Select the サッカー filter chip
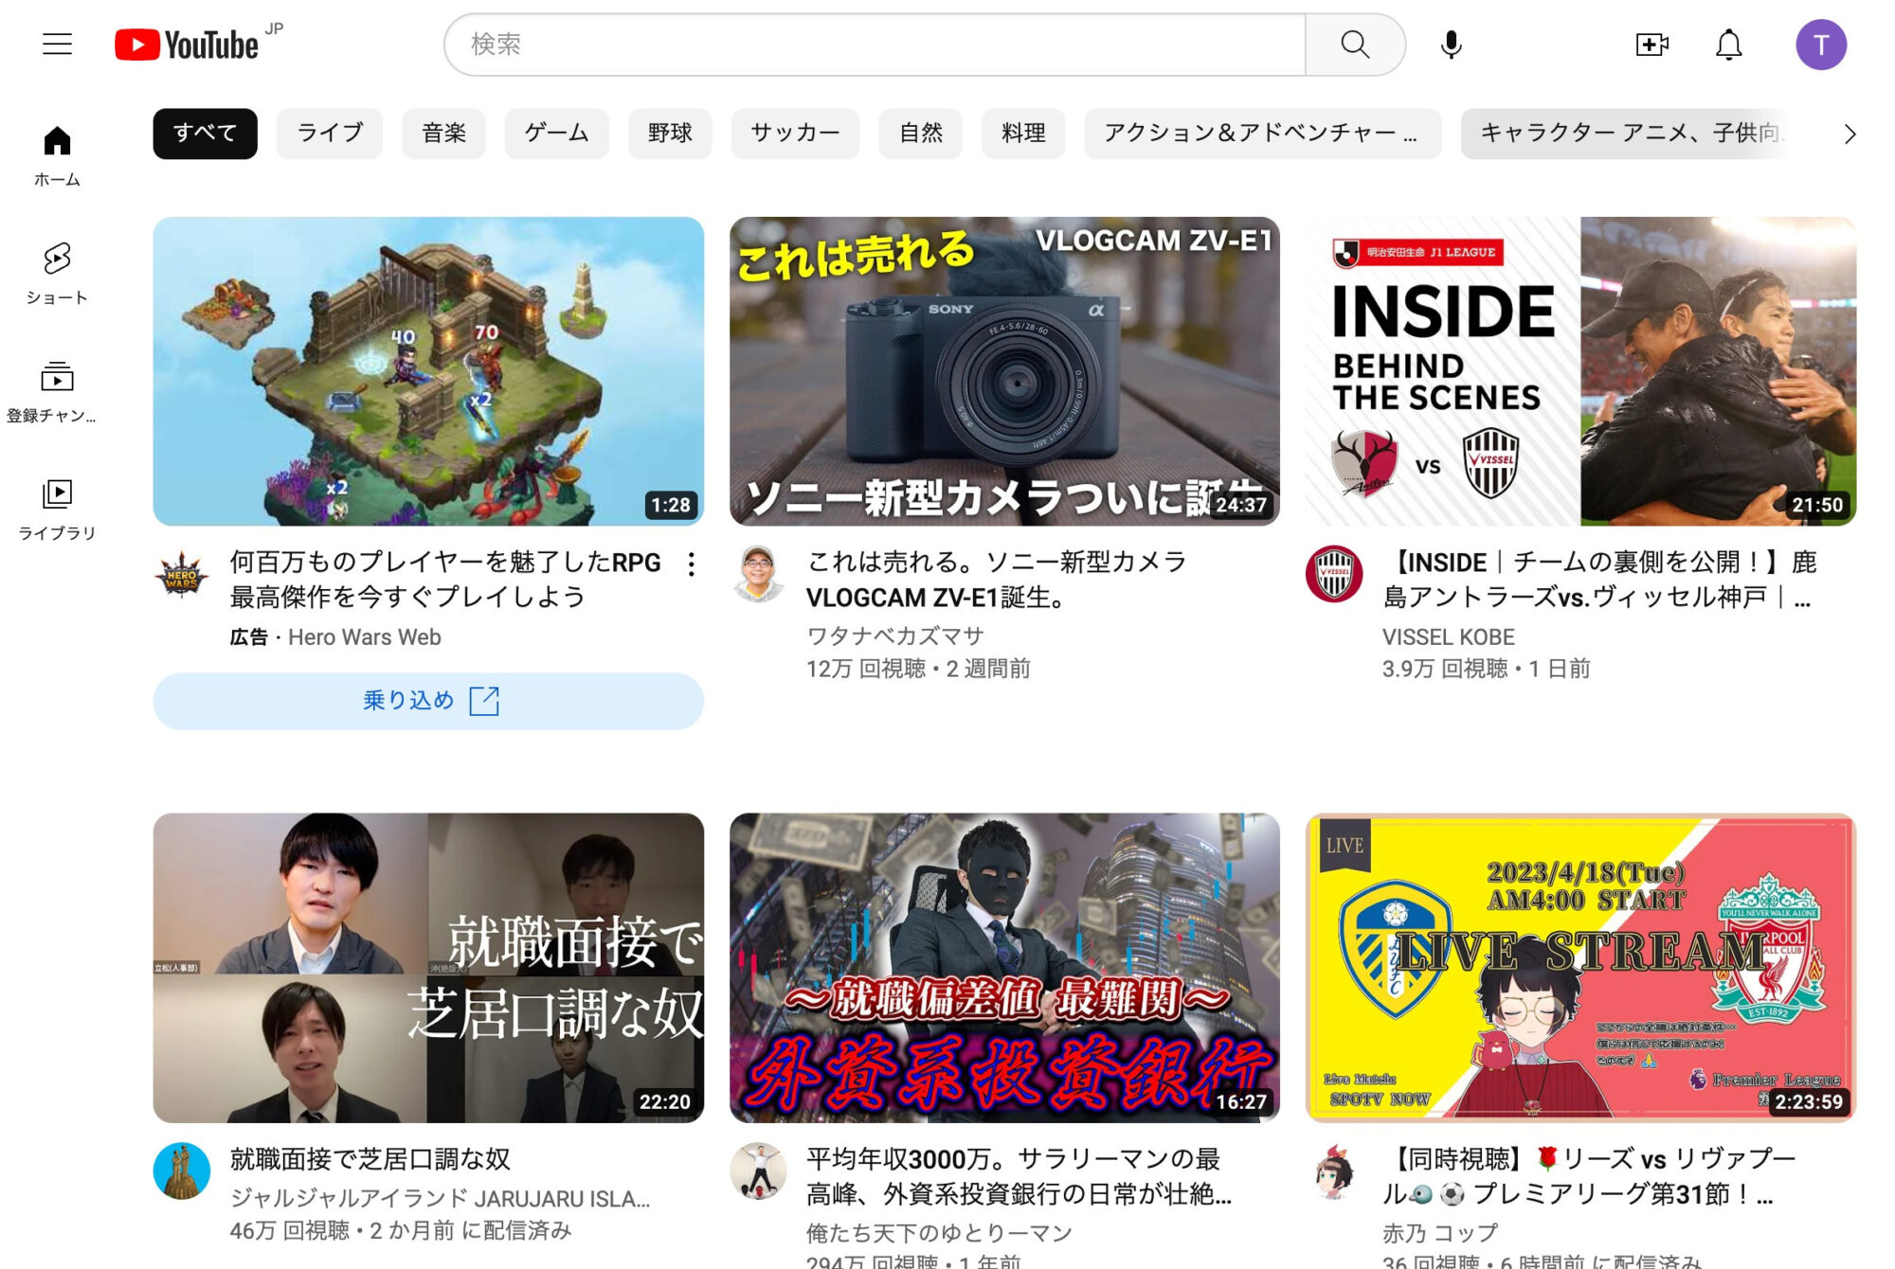Image resolution: width=1895 pixels, height=1269 pixels. (795, 133)
